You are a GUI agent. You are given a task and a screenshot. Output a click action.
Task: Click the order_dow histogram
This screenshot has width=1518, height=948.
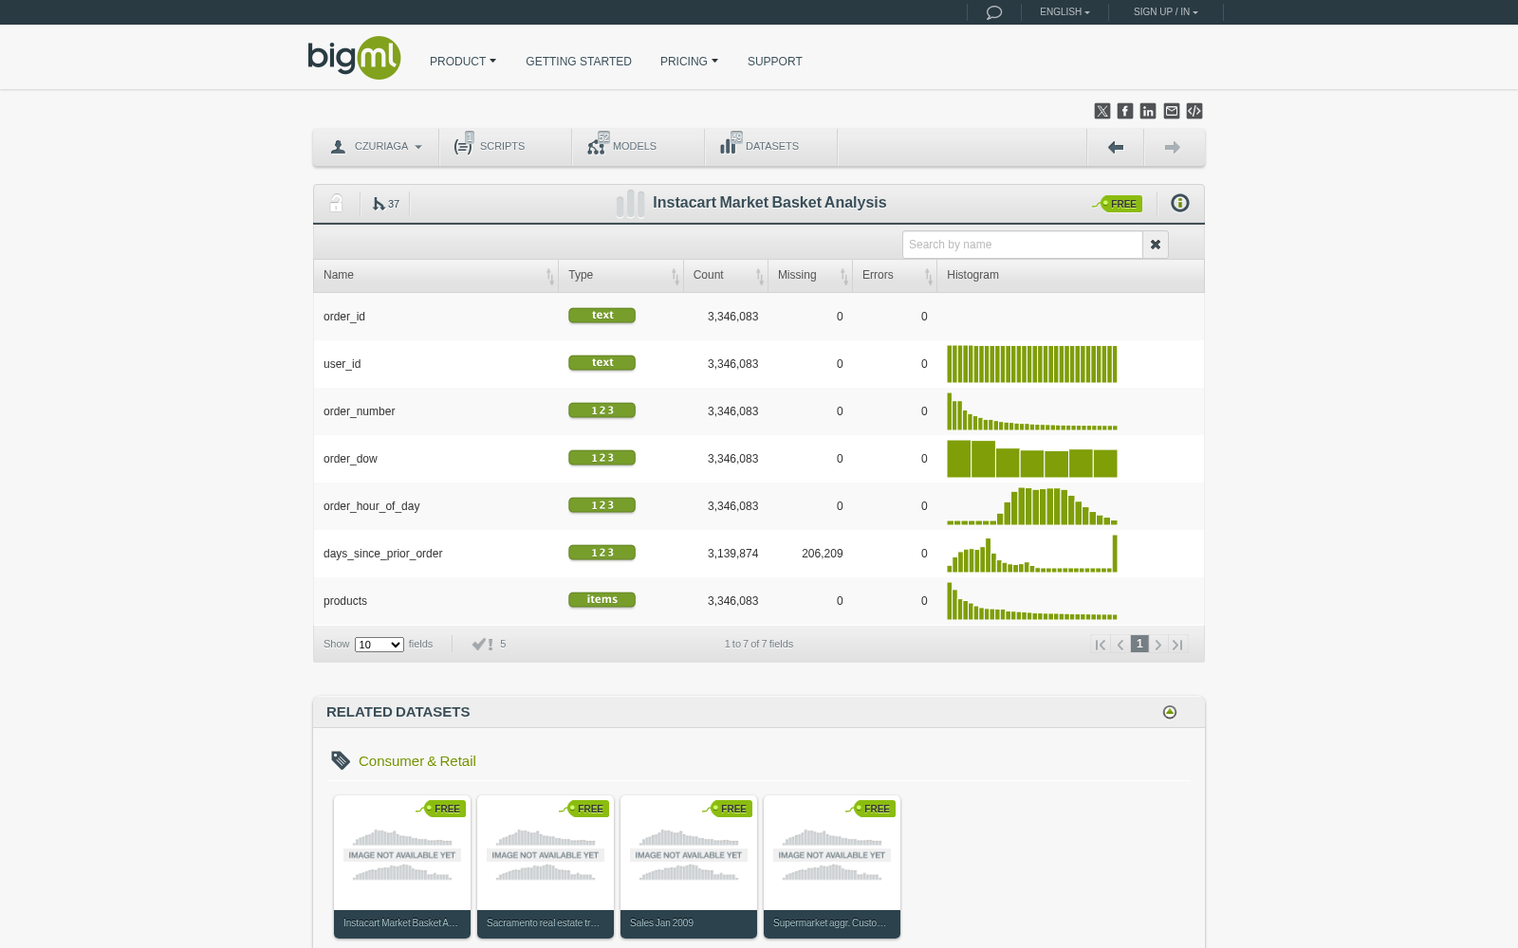click(x=1032, y=459)
